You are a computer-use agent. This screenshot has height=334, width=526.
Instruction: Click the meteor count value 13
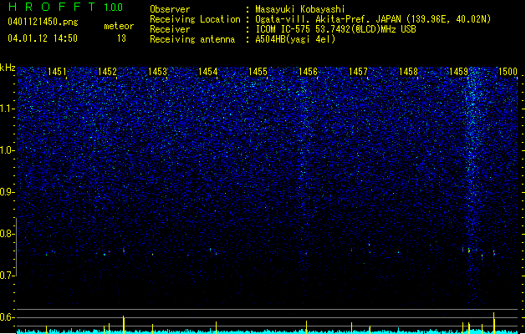click(x=121, y=38)
